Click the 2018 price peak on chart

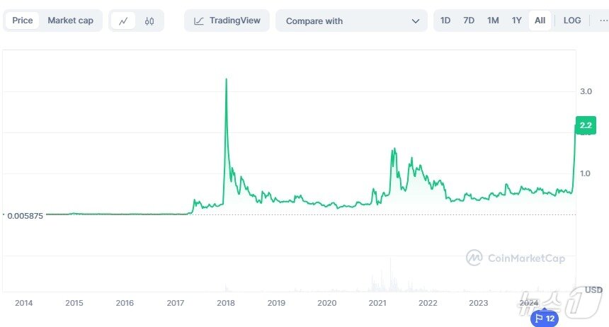[226, 79]
